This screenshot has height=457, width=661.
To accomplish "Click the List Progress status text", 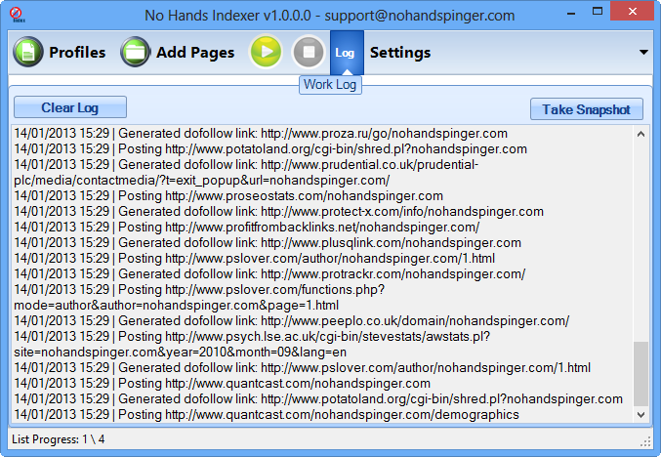I will pyautogui.click(x=59, y=439).
